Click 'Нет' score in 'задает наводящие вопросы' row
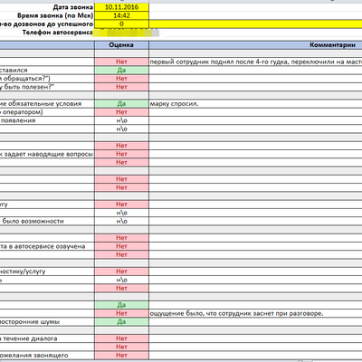 [121, 154]
